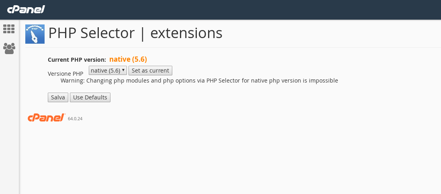Image resolution: width=441 pixels, height=194 pixels.
Task: Click the Versione PHP label
Action: tap(65, 74)
